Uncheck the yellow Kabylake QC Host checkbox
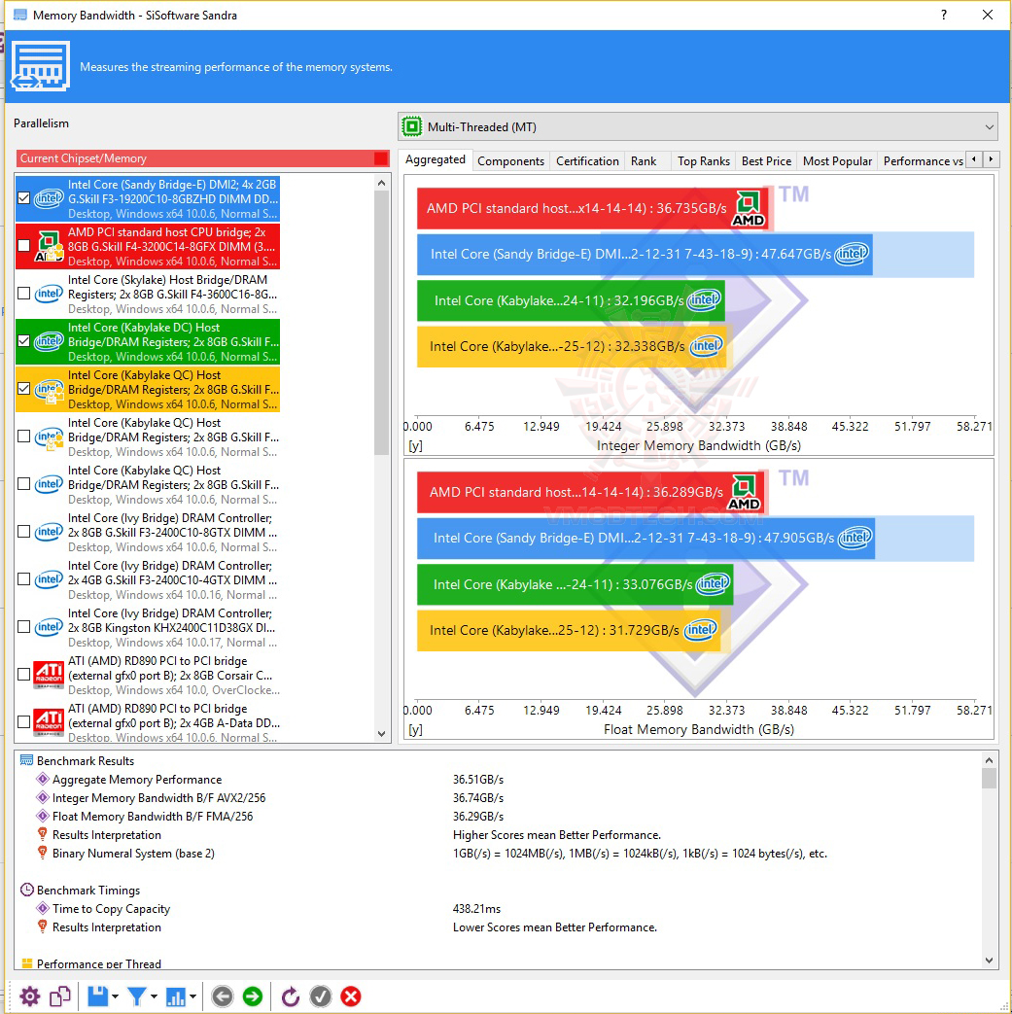The height and width of the screenshot is (1014, 1012). 24,389
